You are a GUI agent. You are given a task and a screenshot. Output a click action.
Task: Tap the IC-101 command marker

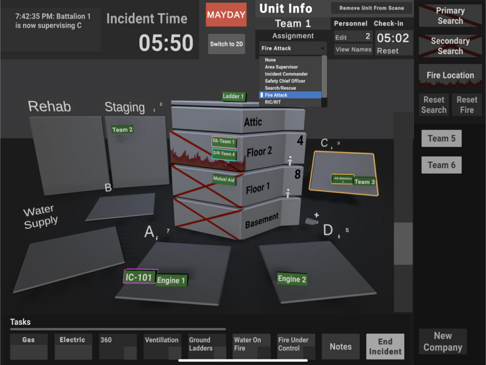(139, 277)
